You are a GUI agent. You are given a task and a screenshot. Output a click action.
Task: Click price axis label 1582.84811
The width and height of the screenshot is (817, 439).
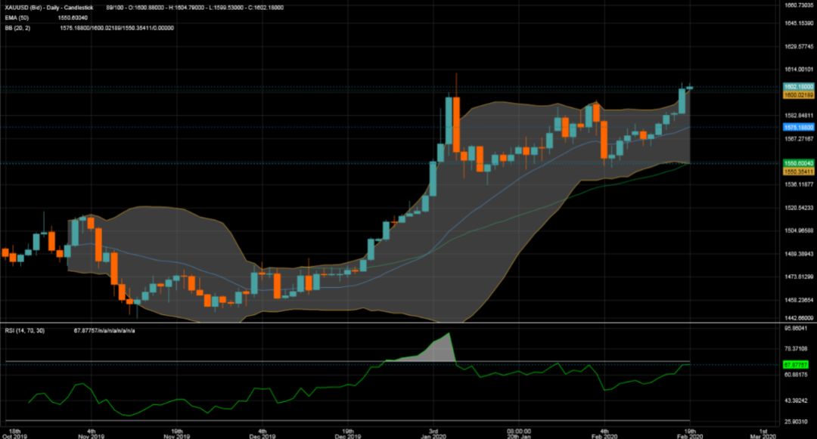tap(799, 116)
